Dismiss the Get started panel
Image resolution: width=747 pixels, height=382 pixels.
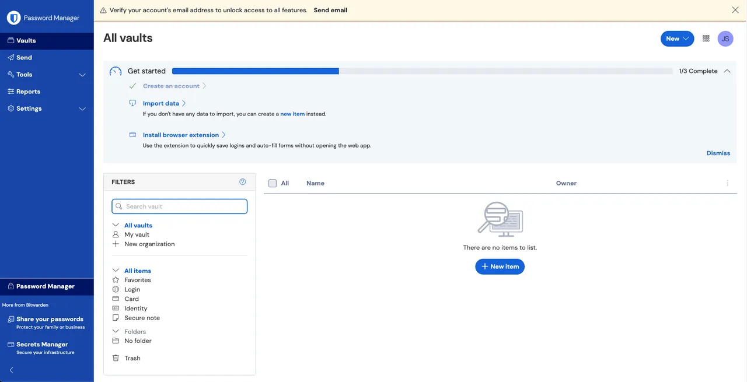click(718, 153)
